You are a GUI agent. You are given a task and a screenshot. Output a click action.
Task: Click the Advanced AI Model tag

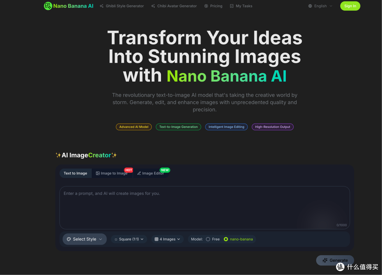tap(134, 127)
